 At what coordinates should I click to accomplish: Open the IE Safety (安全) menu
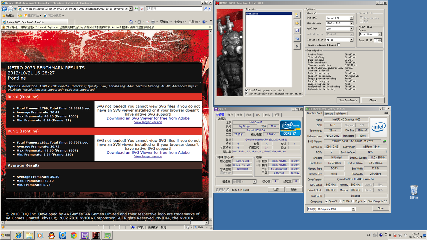click(x=180, y=22)
